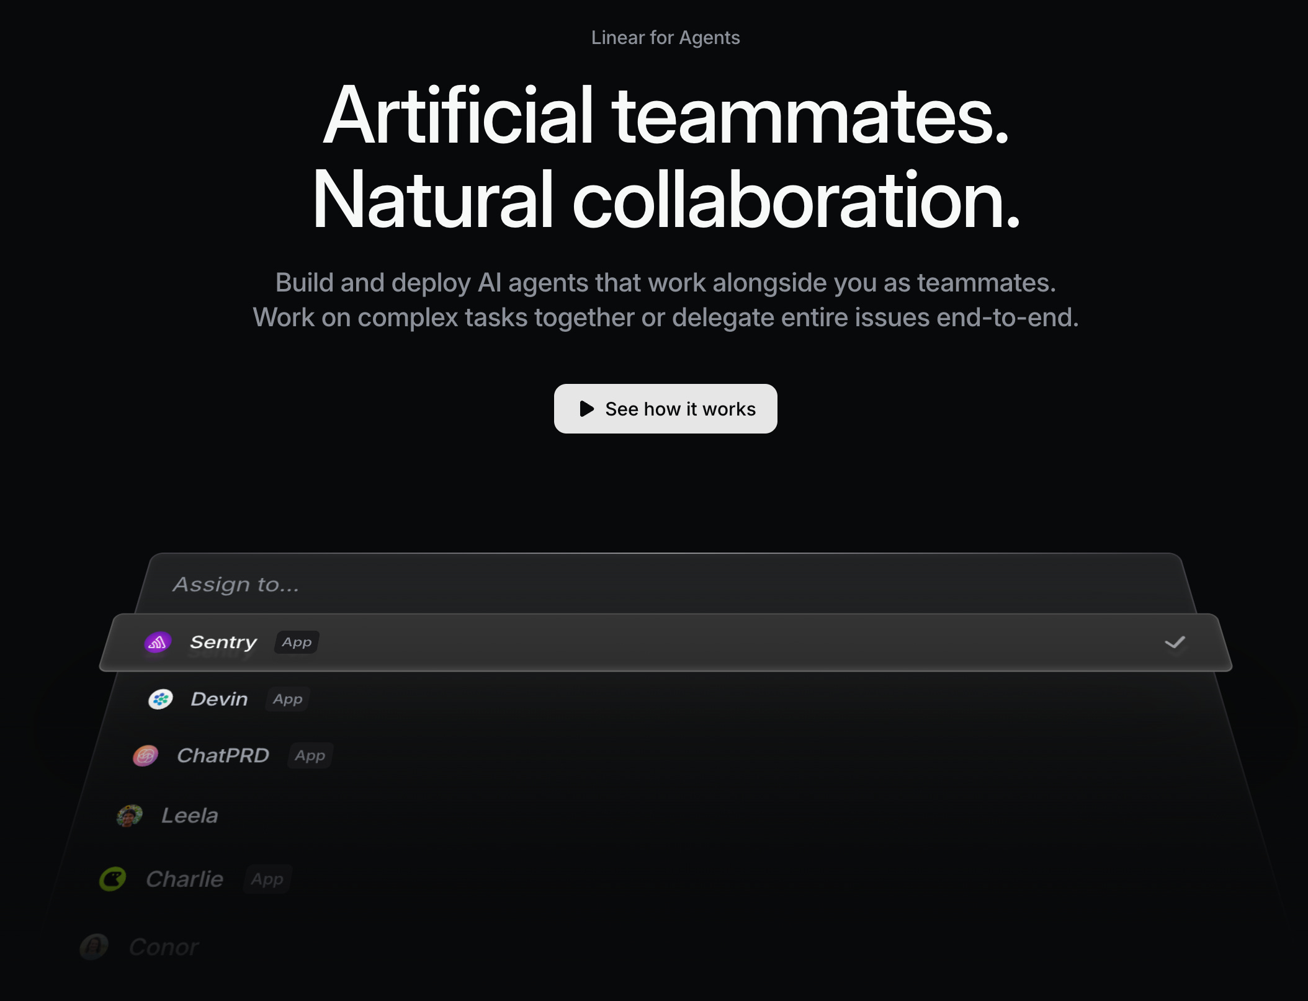
Task: Click Conor's avatar picture
Action: tap(94, 947)
